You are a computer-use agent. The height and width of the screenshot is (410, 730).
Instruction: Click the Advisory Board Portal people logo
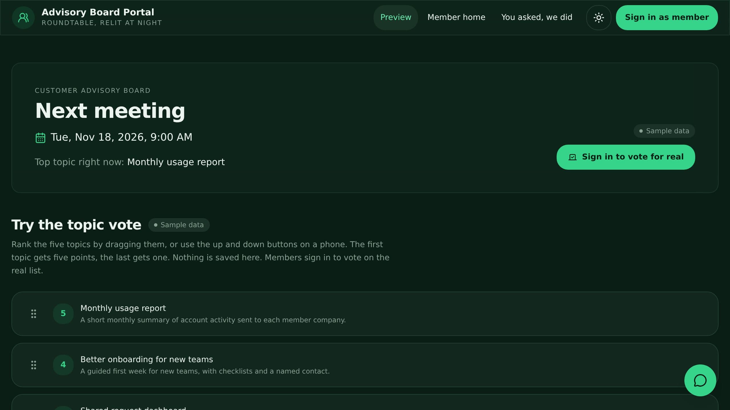click(x=23, y=18)
